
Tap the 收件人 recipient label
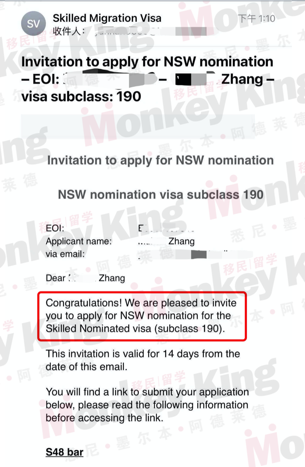coord(68,31)
